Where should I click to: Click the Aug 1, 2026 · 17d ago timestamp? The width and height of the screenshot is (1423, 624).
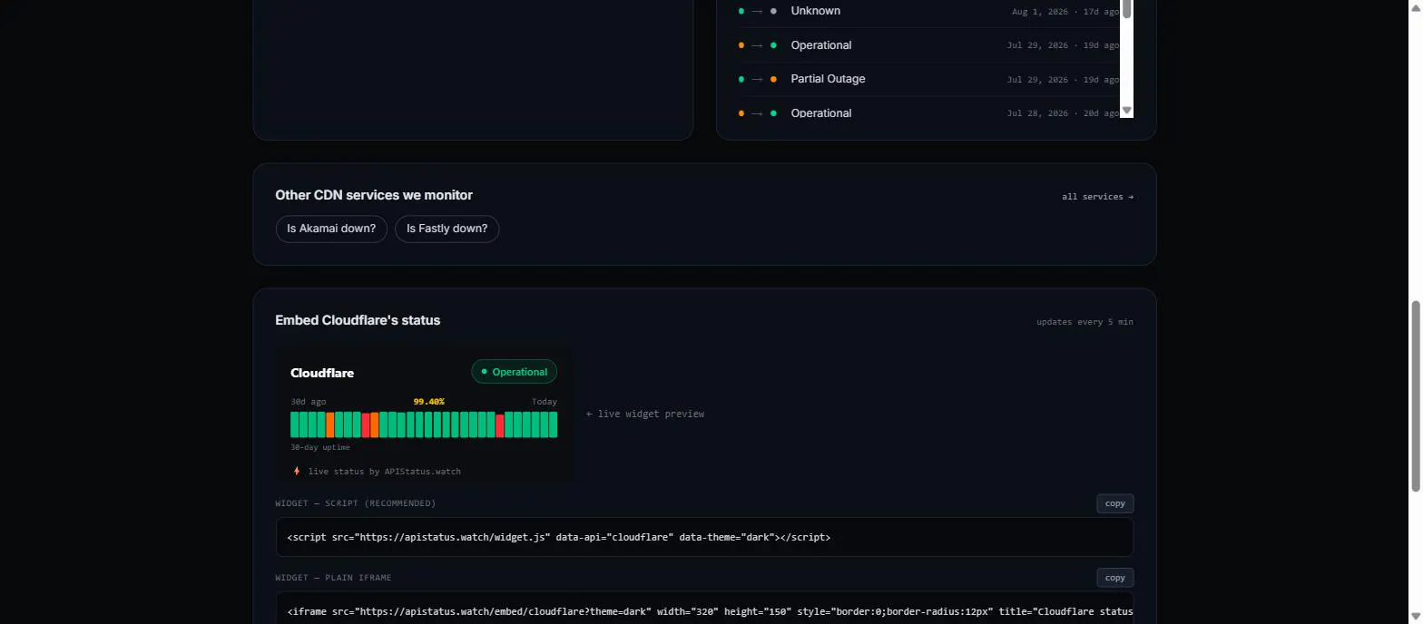click(1065, 12)
